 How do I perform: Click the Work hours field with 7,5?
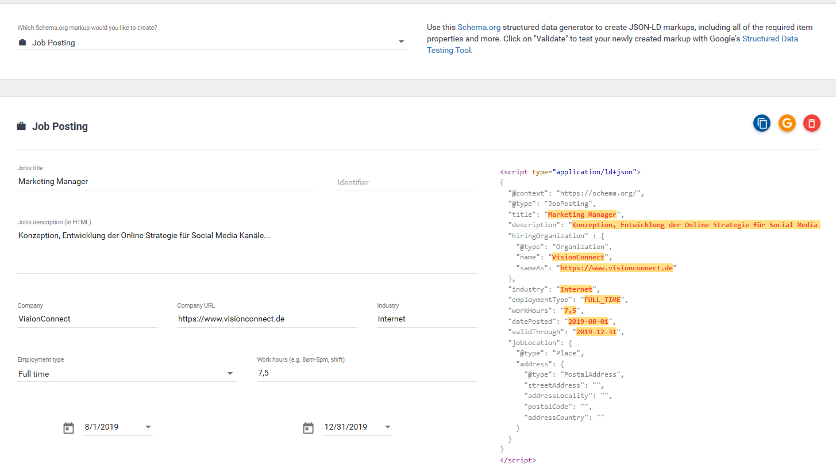tap(367, 373)
